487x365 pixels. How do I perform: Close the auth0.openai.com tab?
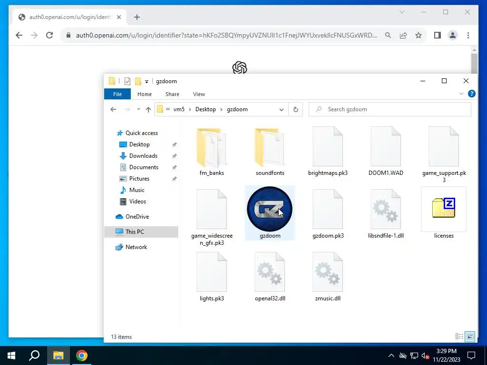[118, 17]
